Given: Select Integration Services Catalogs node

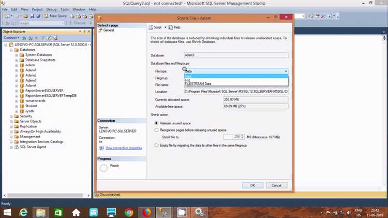Looking at the screenshot, I should tap(41, 142).
